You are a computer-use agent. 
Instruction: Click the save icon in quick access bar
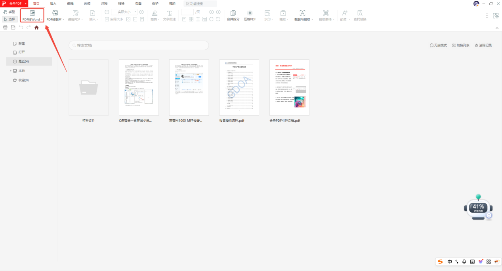pyautogui.click(x=13, y=28)
